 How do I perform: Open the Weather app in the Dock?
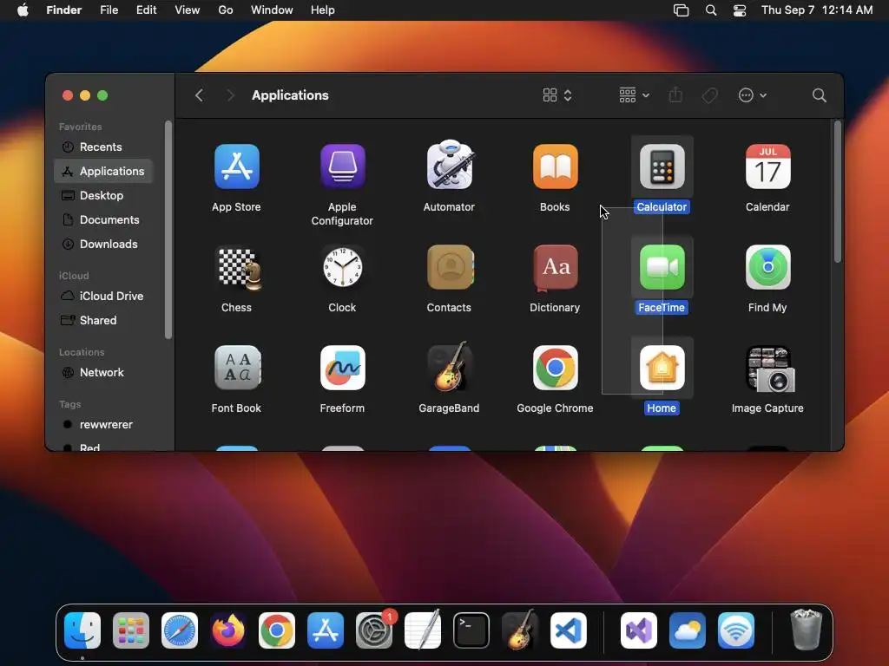688,630
